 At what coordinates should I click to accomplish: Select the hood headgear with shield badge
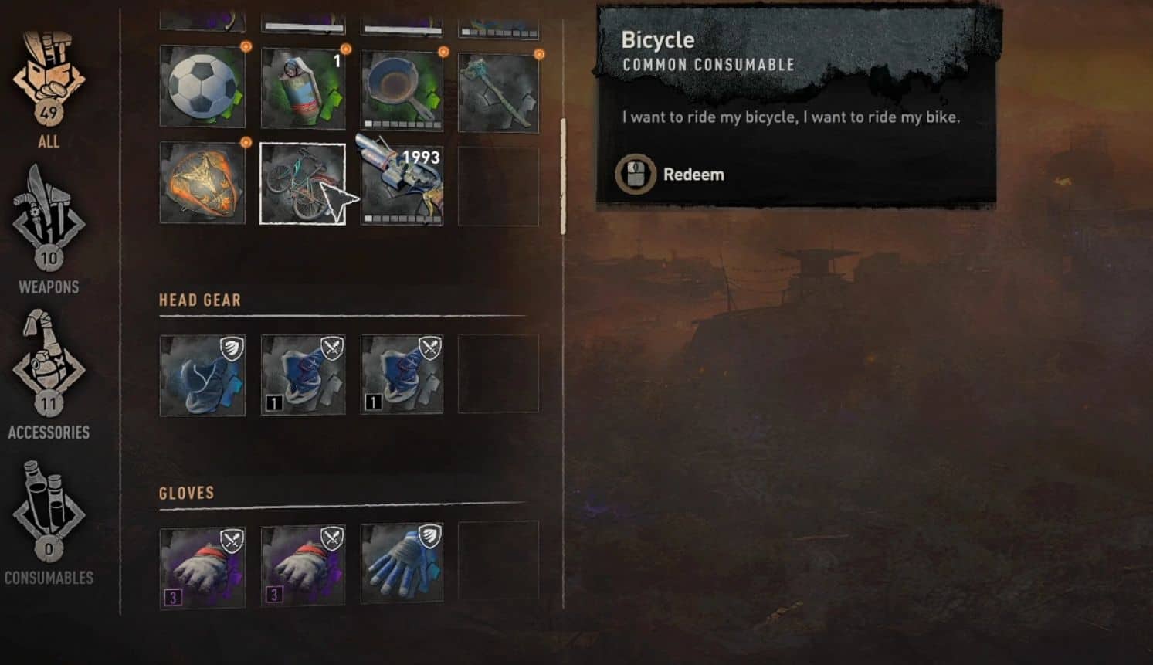[202, 375]
